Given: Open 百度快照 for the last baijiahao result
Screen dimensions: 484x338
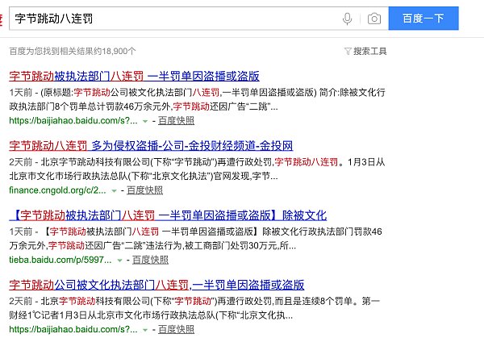Looking at the screenshot, I should (175, 329).
